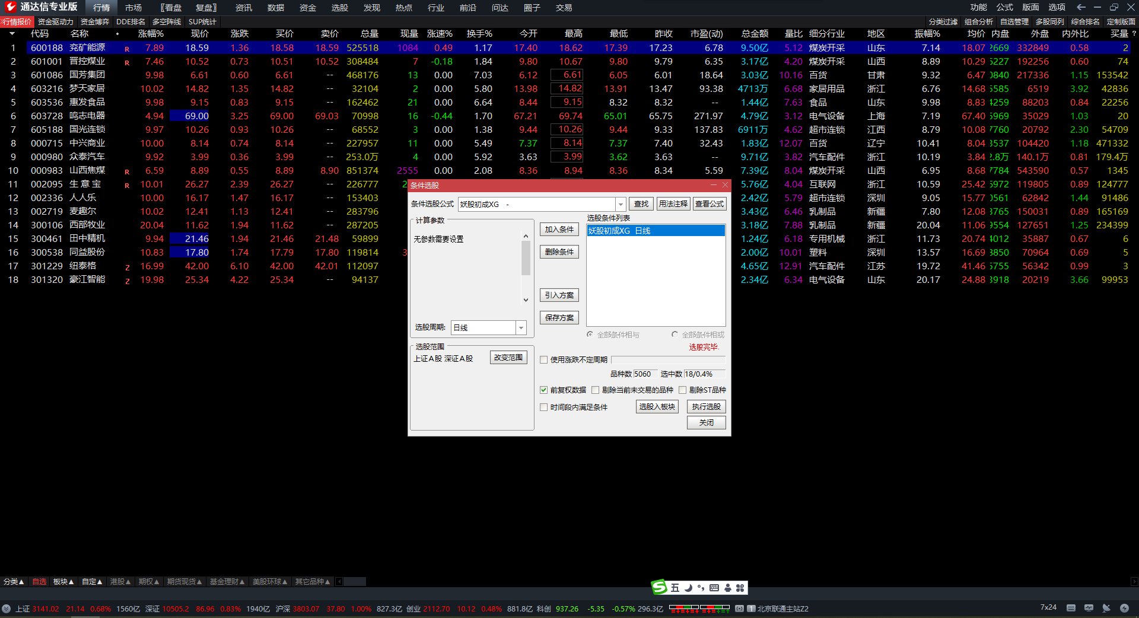
Task: Toggle the Wubi 五 input mode icon
Action: pos(675,588)
